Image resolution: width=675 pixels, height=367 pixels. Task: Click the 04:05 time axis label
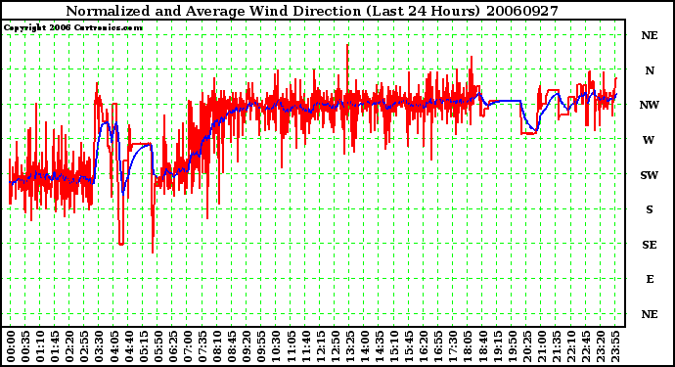click(x=113, y=346)
